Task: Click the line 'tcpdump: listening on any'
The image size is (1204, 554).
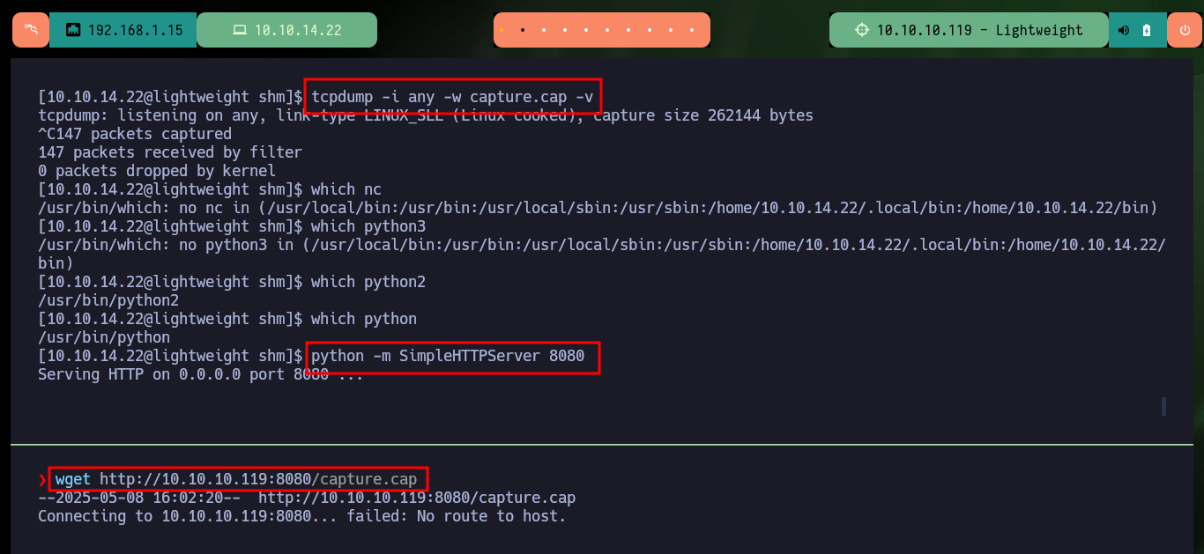Action: (x=426, y=115)
